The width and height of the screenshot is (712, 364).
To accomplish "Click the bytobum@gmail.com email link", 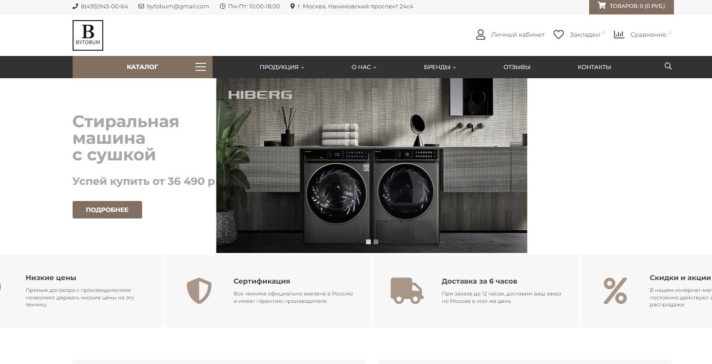I will [x=178, y=7].
